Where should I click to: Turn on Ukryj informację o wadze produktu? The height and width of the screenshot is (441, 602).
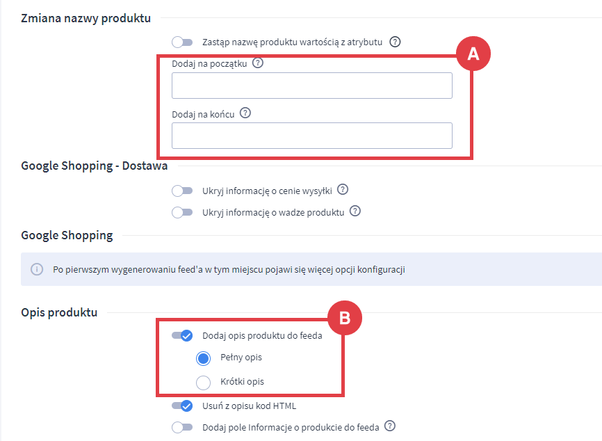tap(182, 212)
